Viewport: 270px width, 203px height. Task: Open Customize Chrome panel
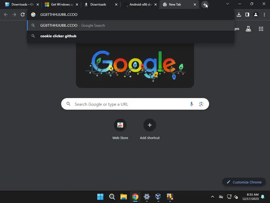(244, 182)
